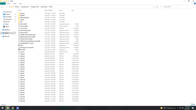Screen dimensions: 196x110
Task: Expand the ribbon with the chevron
Action: pos(193,3)
